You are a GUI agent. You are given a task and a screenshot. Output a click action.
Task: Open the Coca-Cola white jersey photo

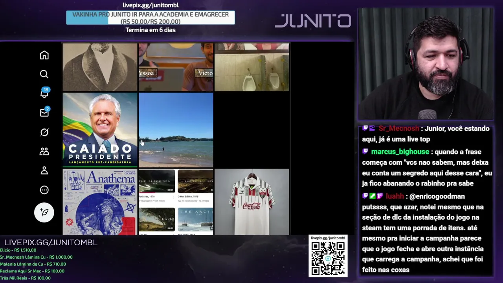click(251, 202)
